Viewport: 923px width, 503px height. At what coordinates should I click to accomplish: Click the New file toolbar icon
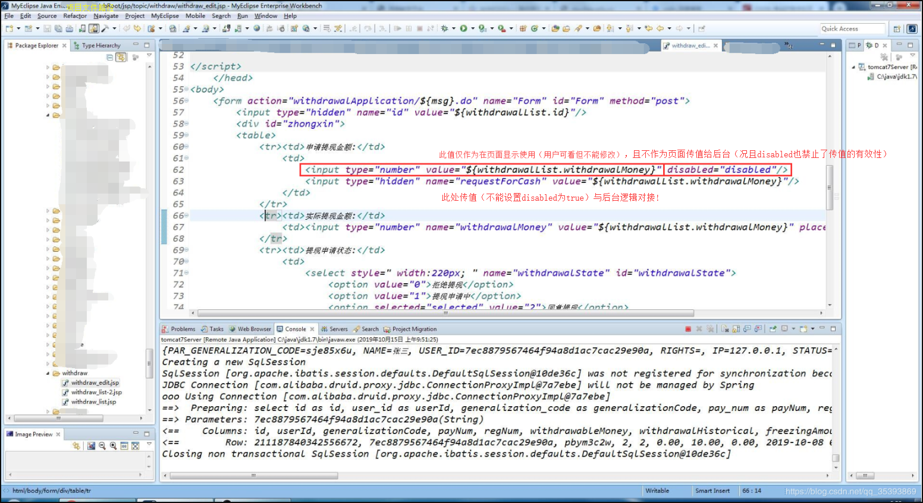pos(10,29)
